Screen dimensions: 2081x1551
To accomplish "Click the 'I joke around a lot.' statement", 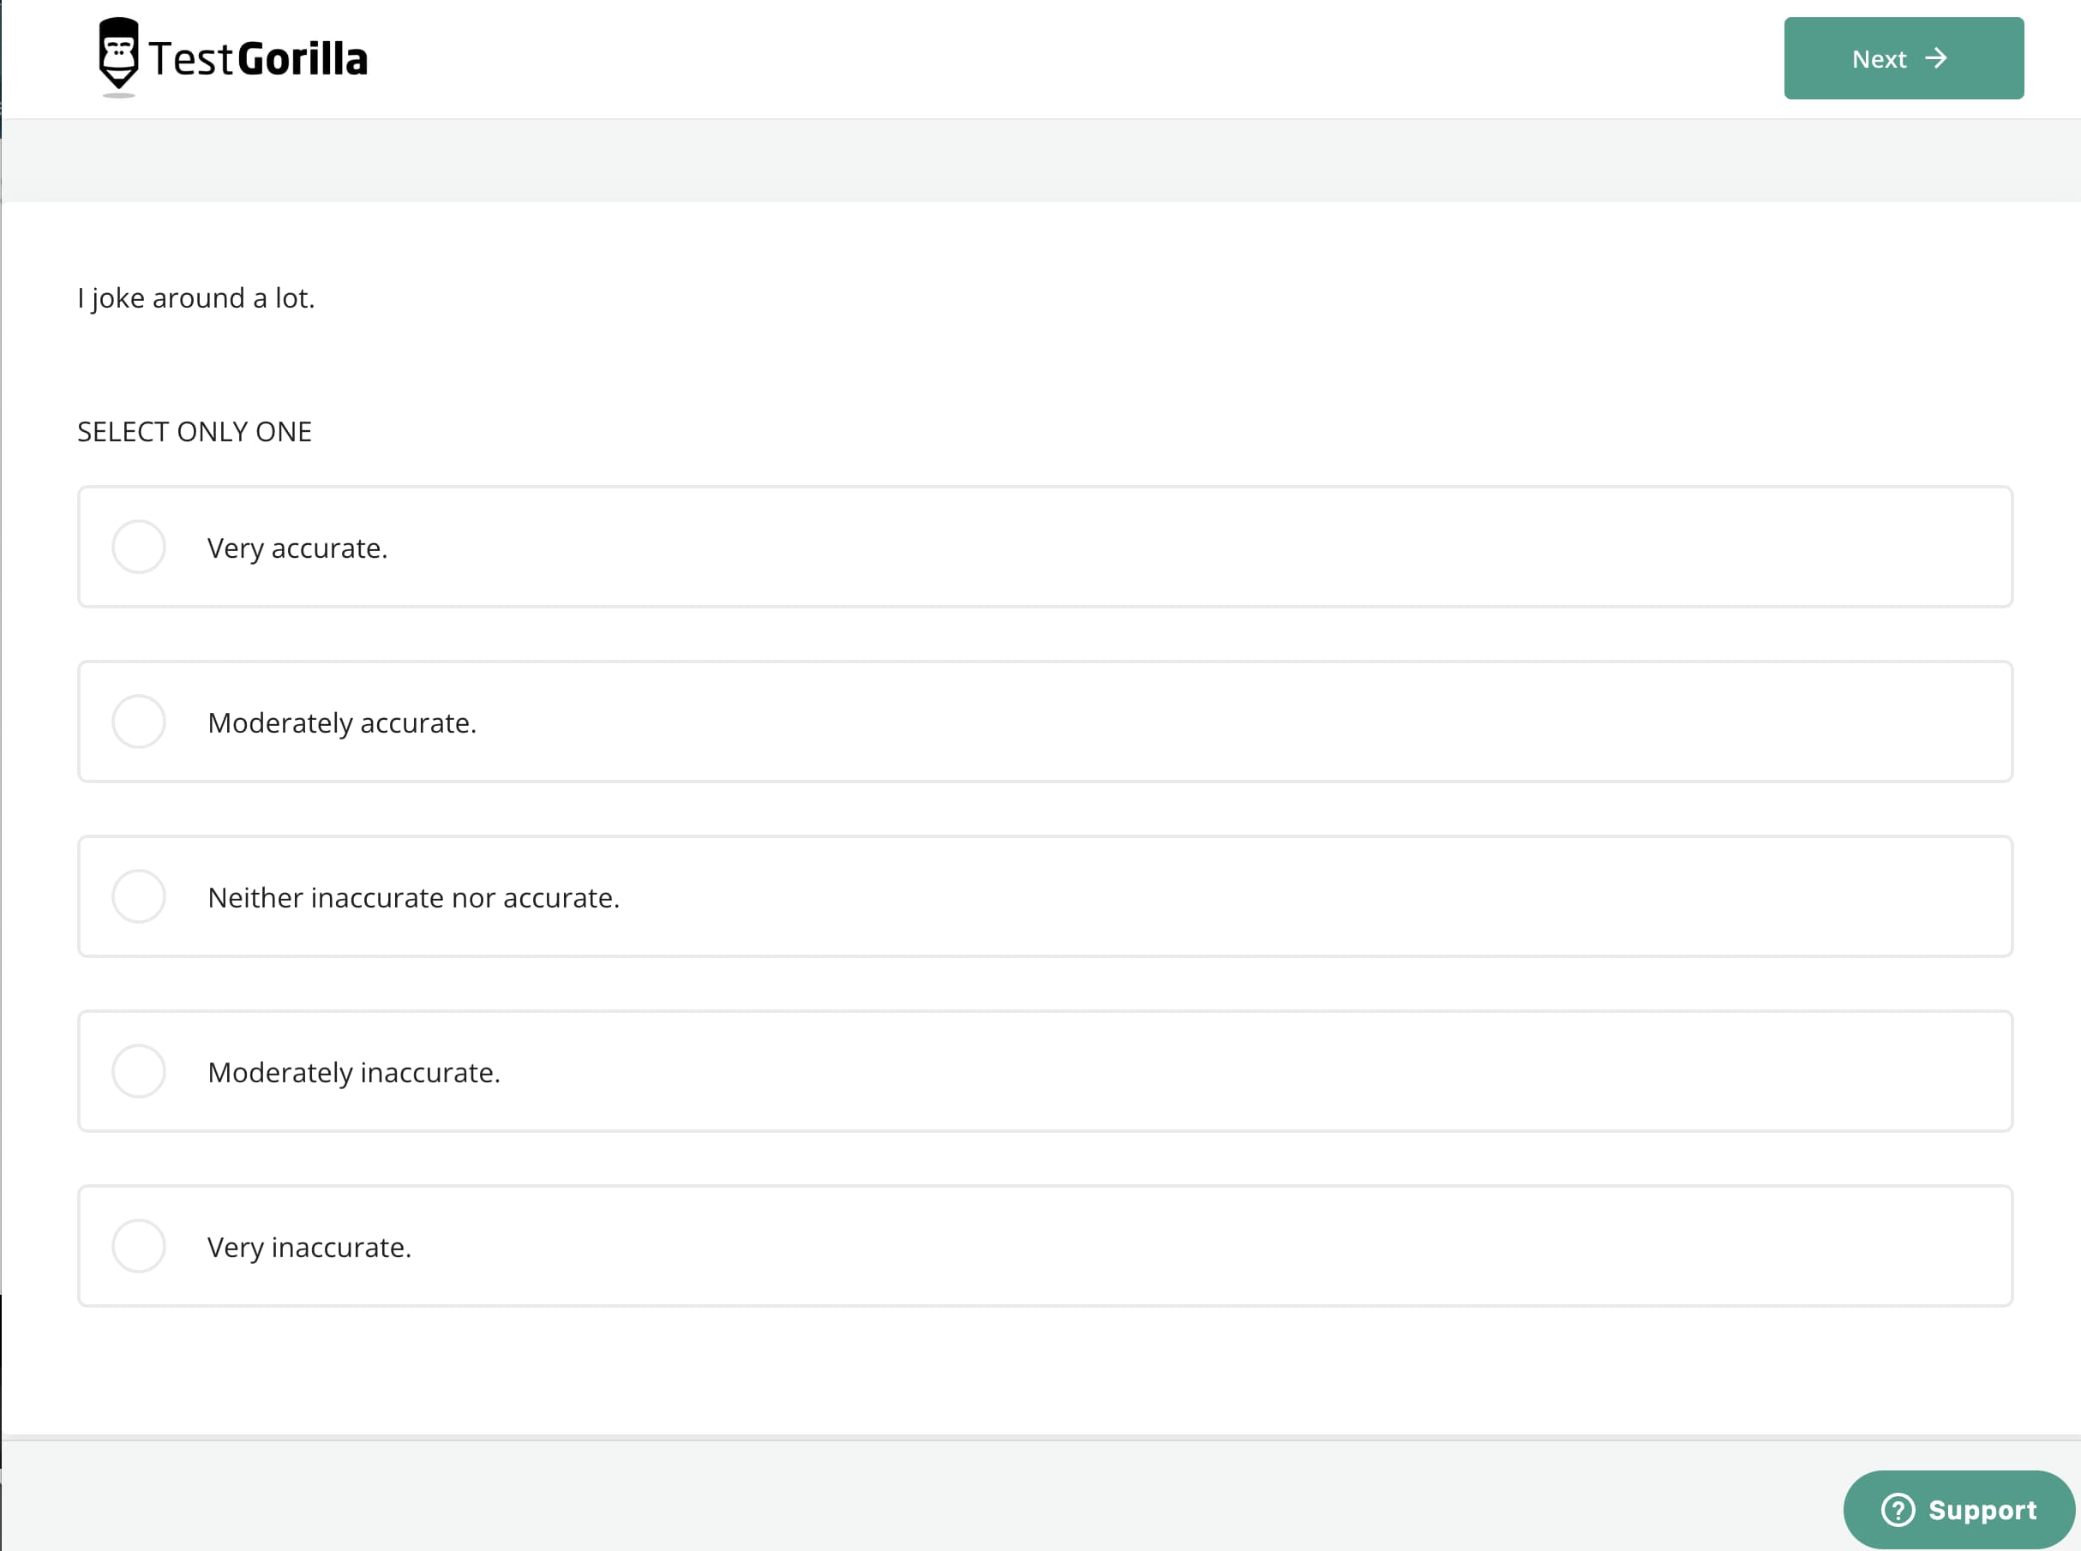I will [195, 297].
